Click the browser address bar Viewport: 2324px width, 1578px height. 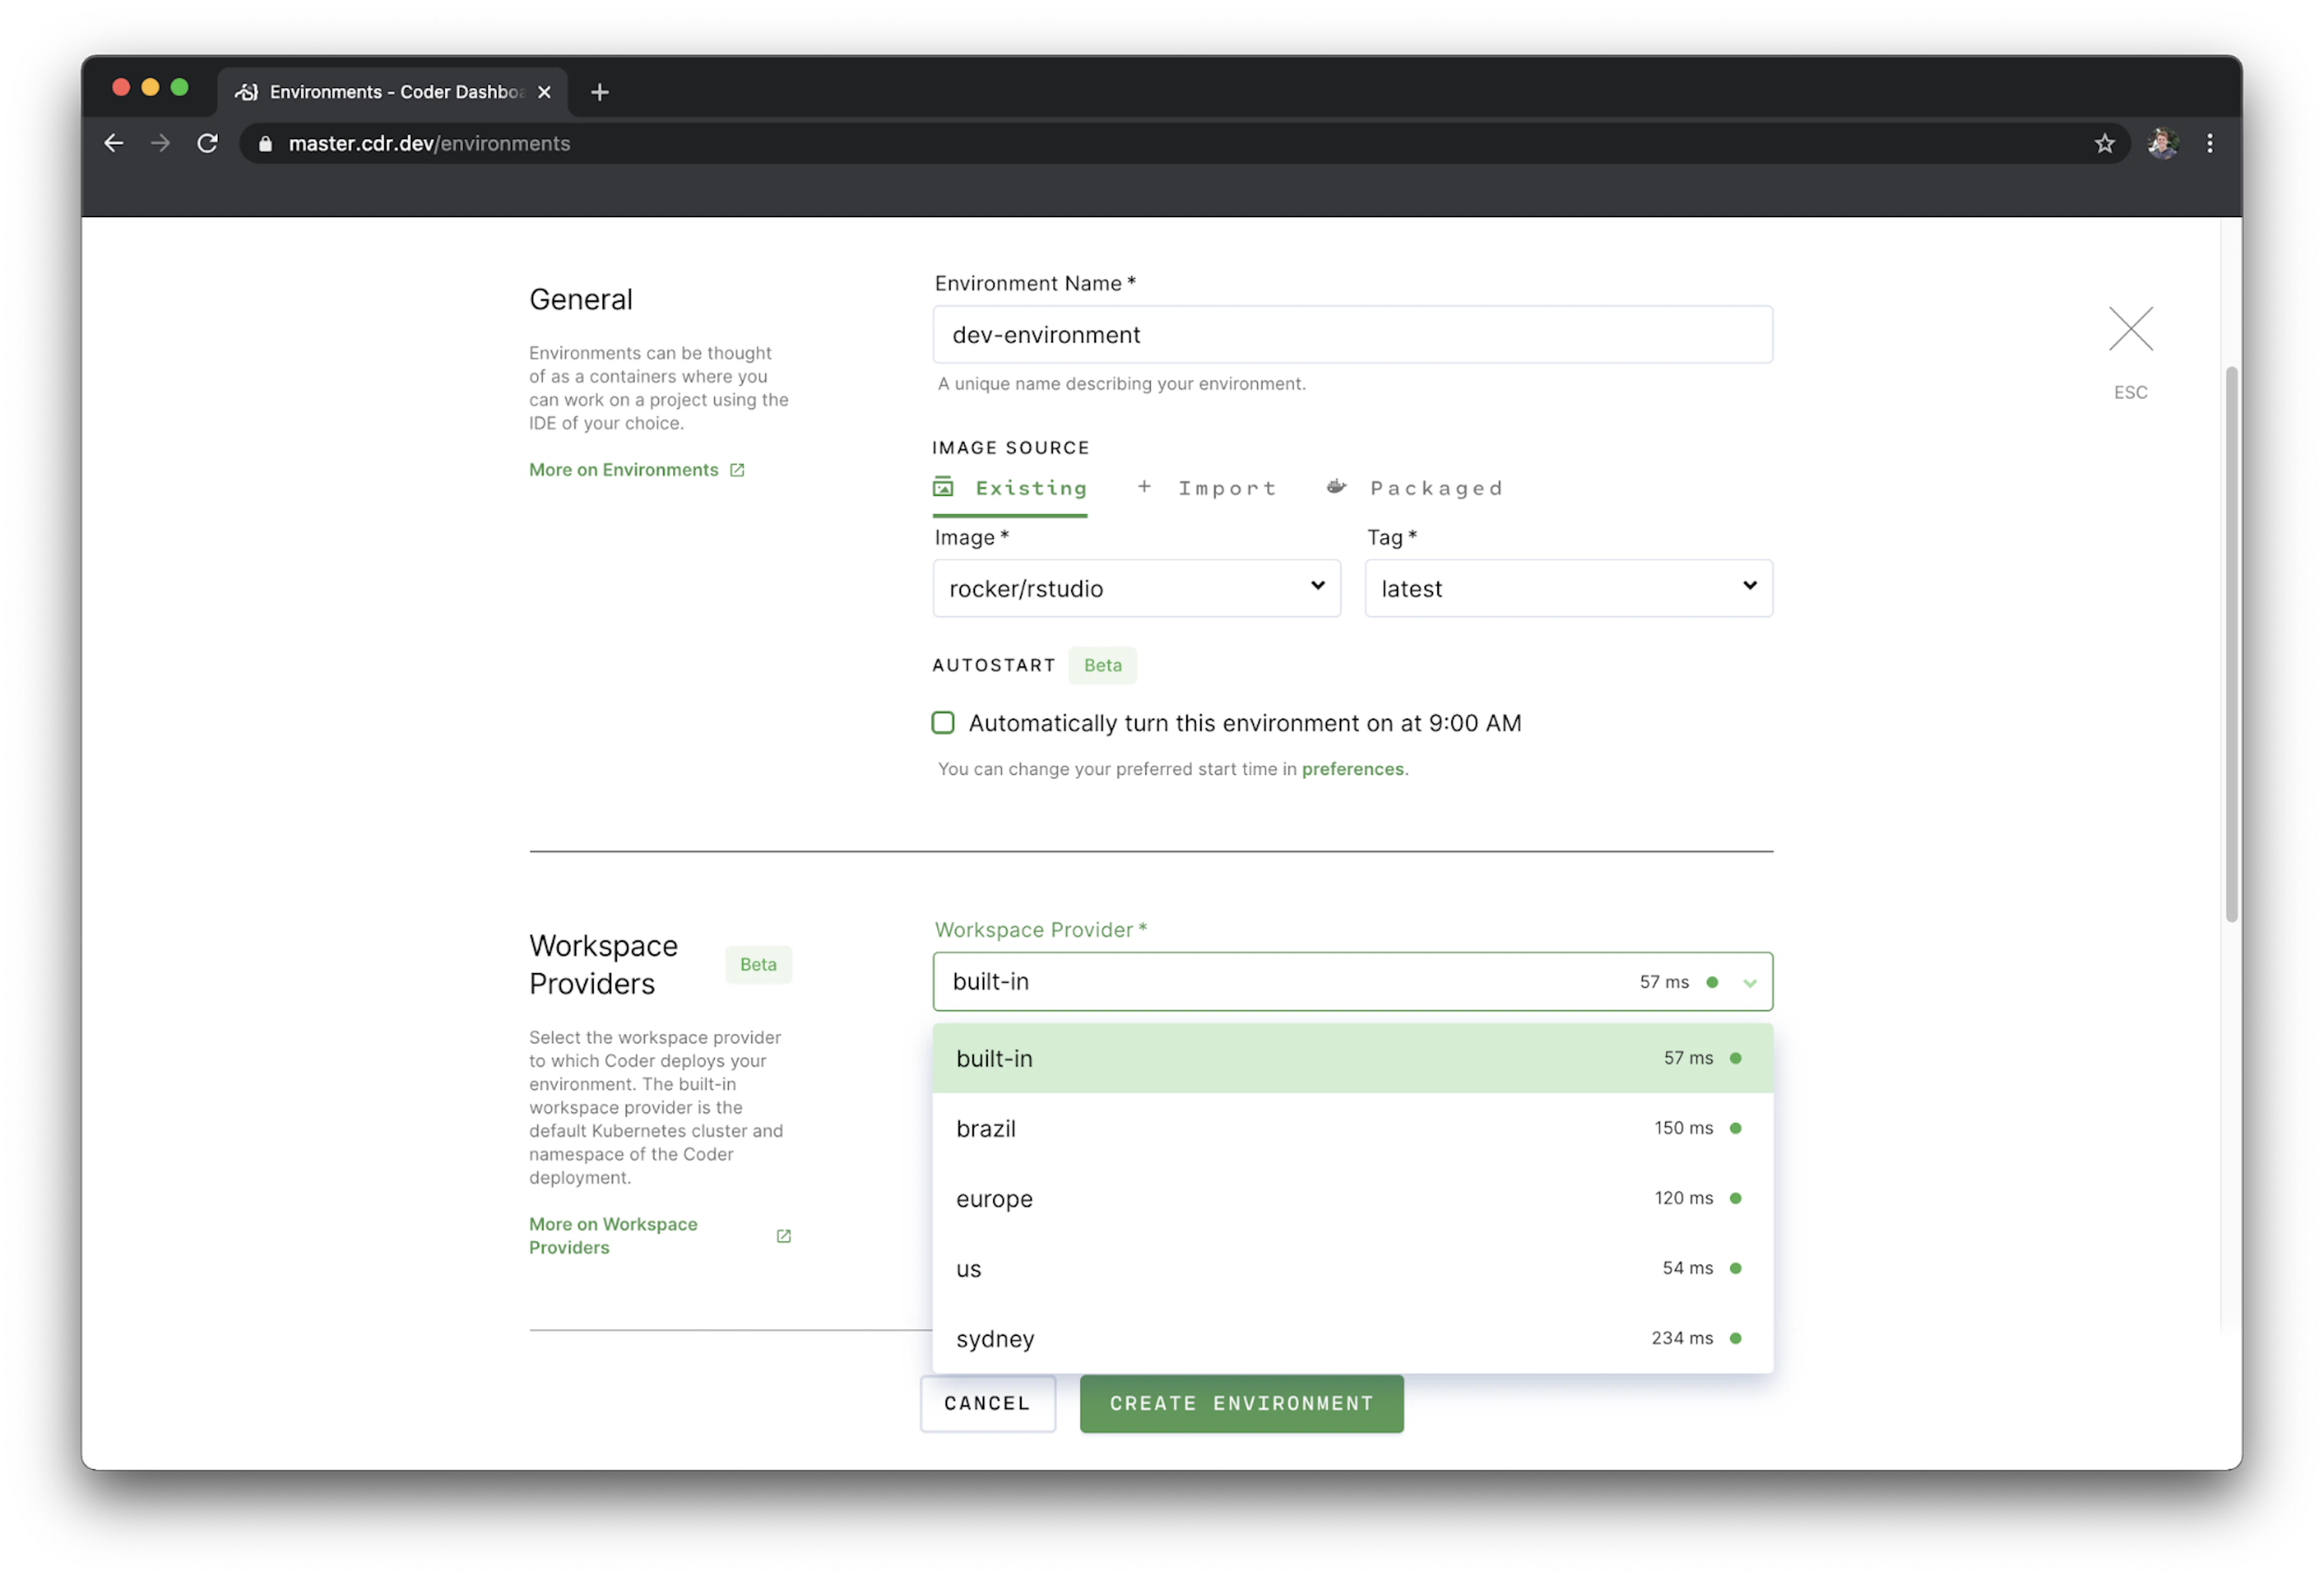pos(1184,143)
